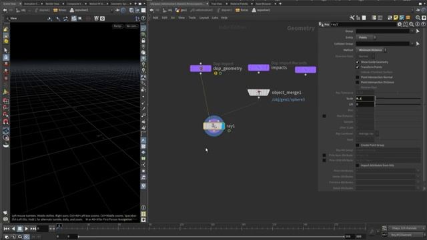
Task: Click the dop_geometry node
Action: (201, 68)
